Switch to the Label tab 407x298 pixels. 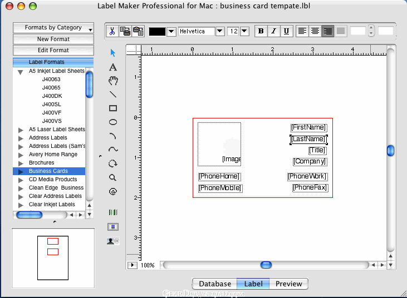(x=253, y=284)
